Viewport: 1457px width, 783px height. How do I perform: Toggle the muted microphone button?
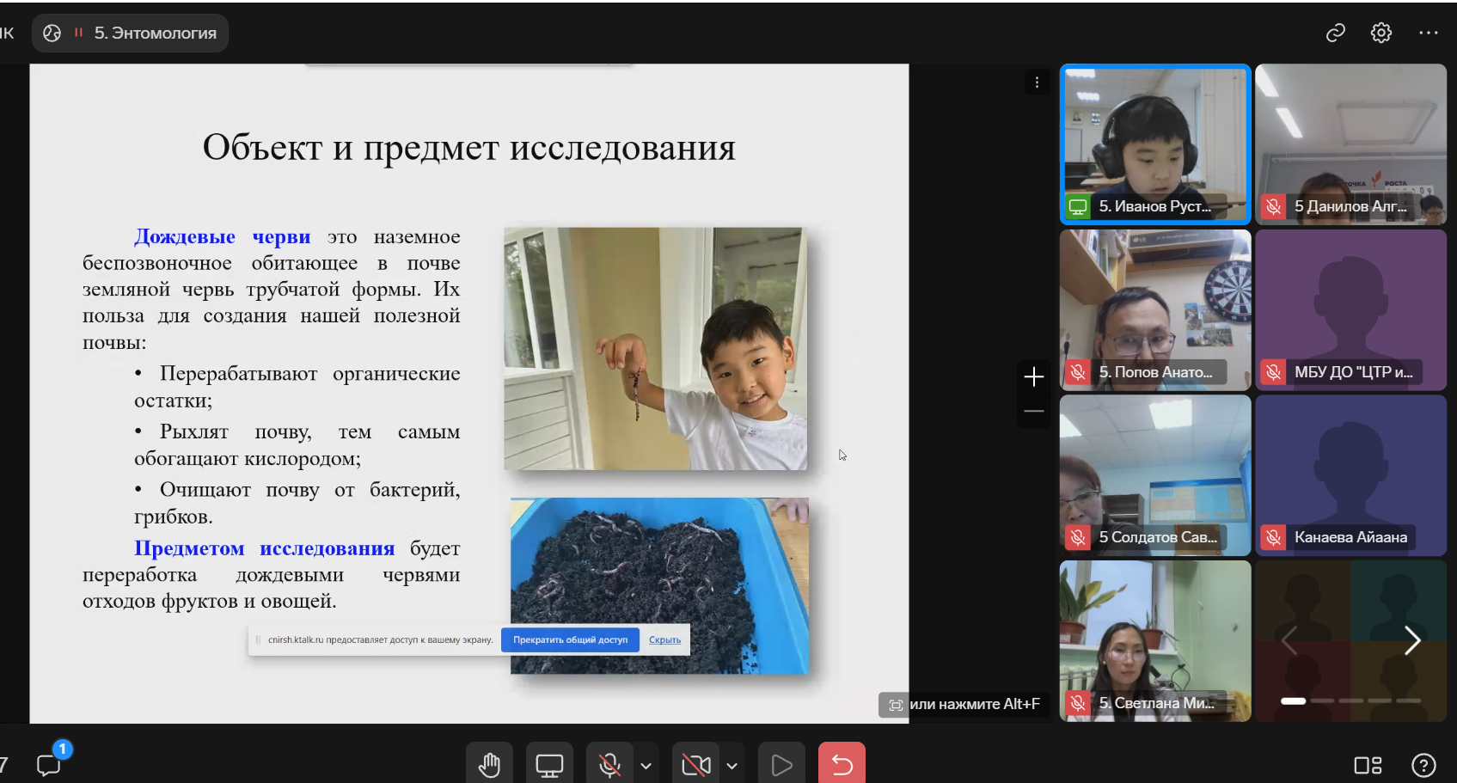tap(609, 764)
